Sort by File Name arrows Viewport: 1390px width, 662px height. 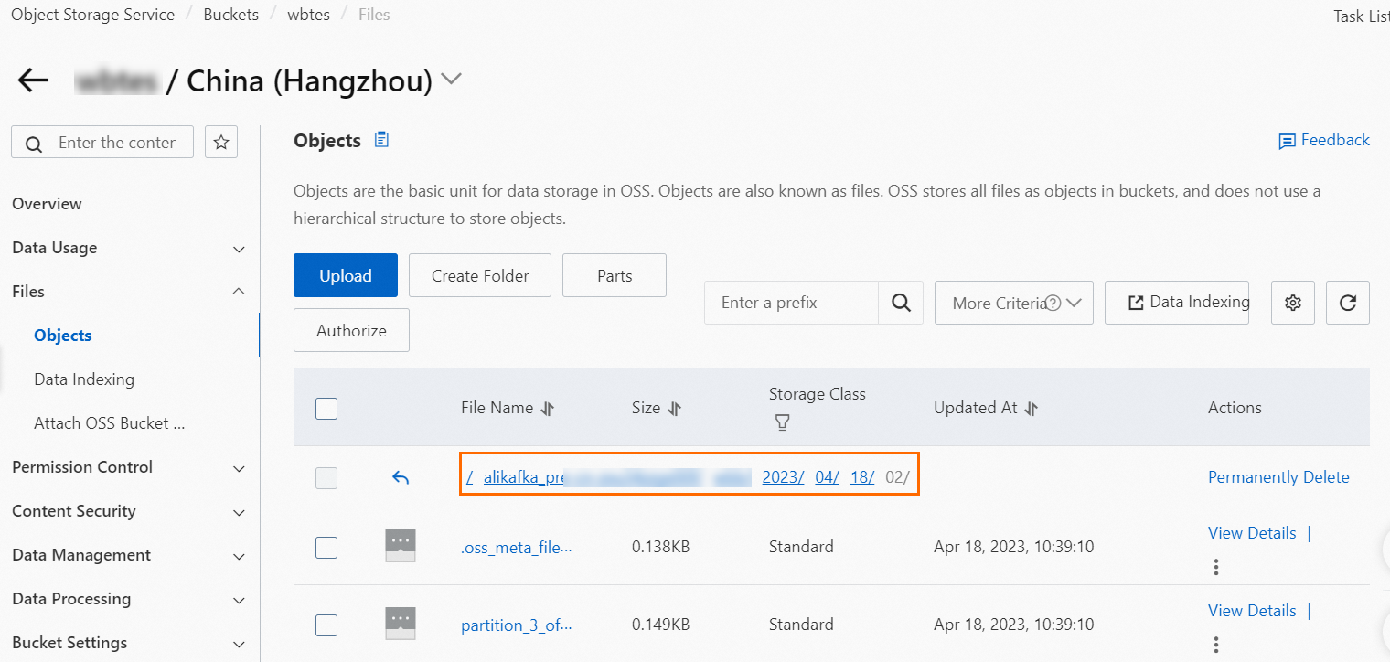click(548, 409)
